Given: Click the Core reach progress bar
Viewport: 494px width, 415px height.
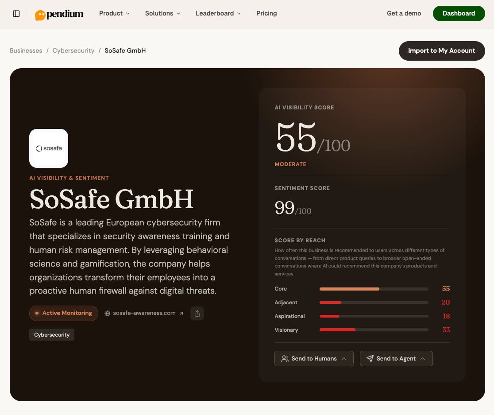Looking at the screenshot, I should pos(374,289).
